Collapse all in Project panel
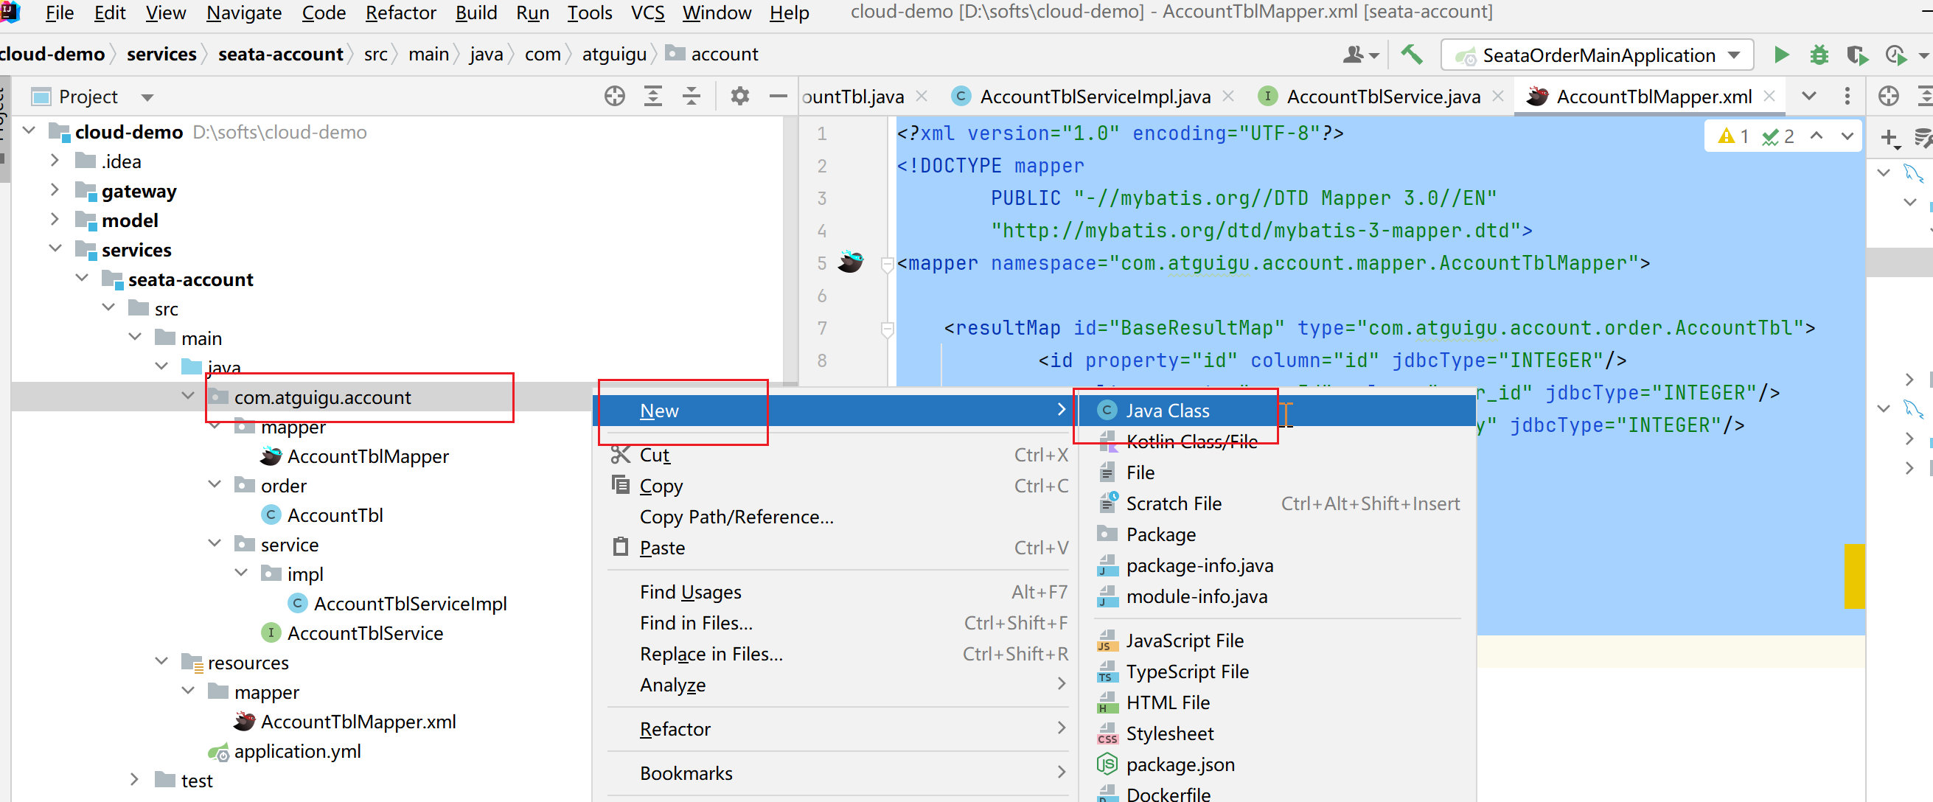 pyautogui.click(x=691, y=96)
